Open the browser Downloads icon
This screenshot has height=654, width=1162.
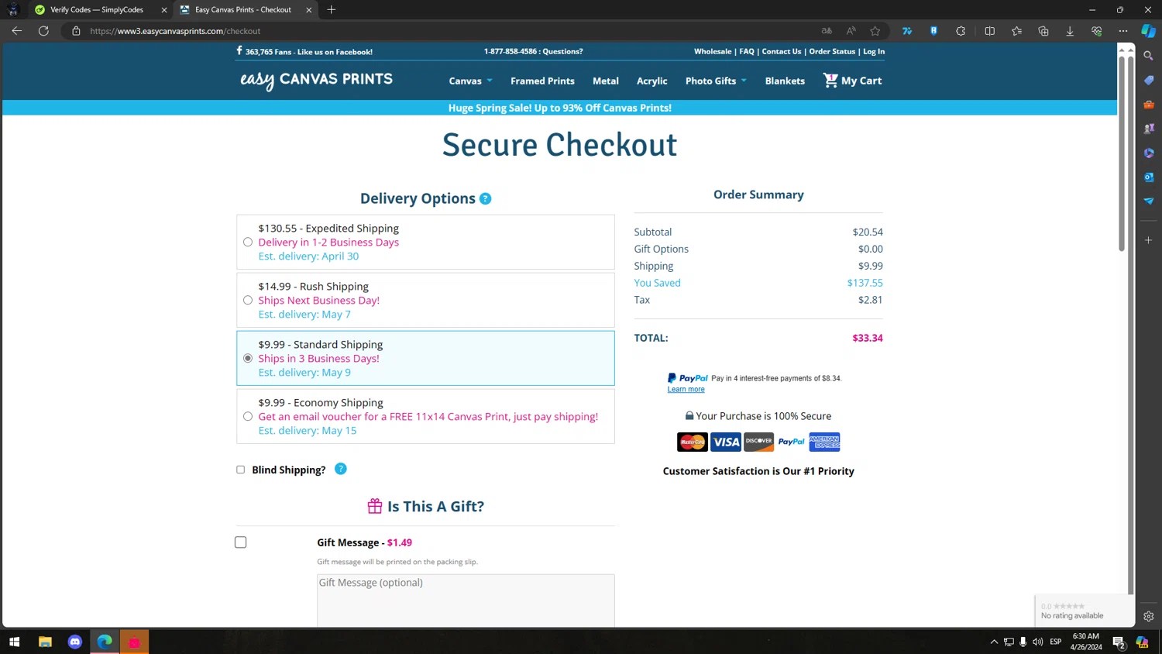point(1070,31)
